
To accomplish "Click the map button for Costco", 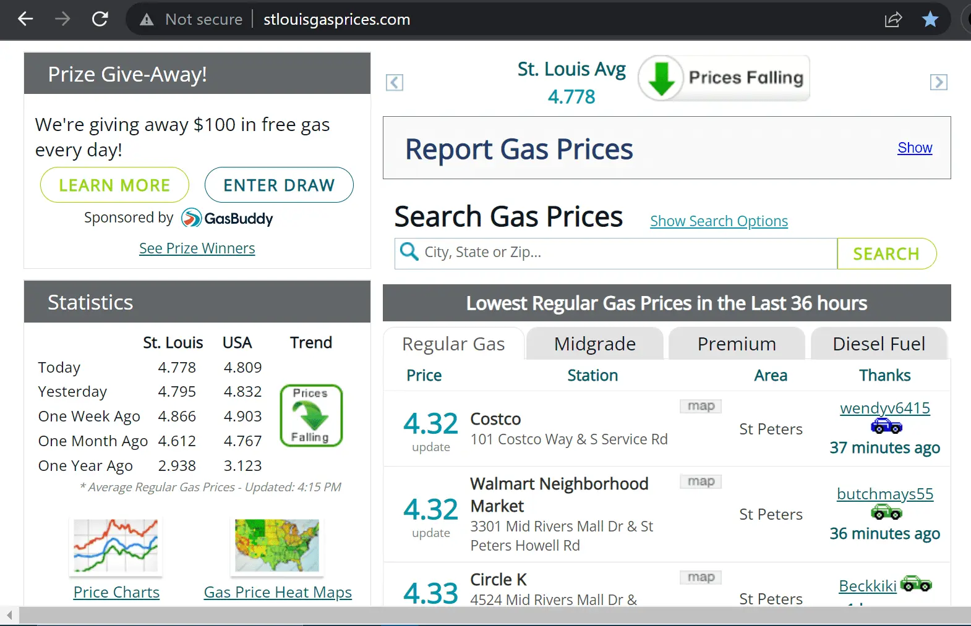I will pyautogui.click(x=701, y=406).
